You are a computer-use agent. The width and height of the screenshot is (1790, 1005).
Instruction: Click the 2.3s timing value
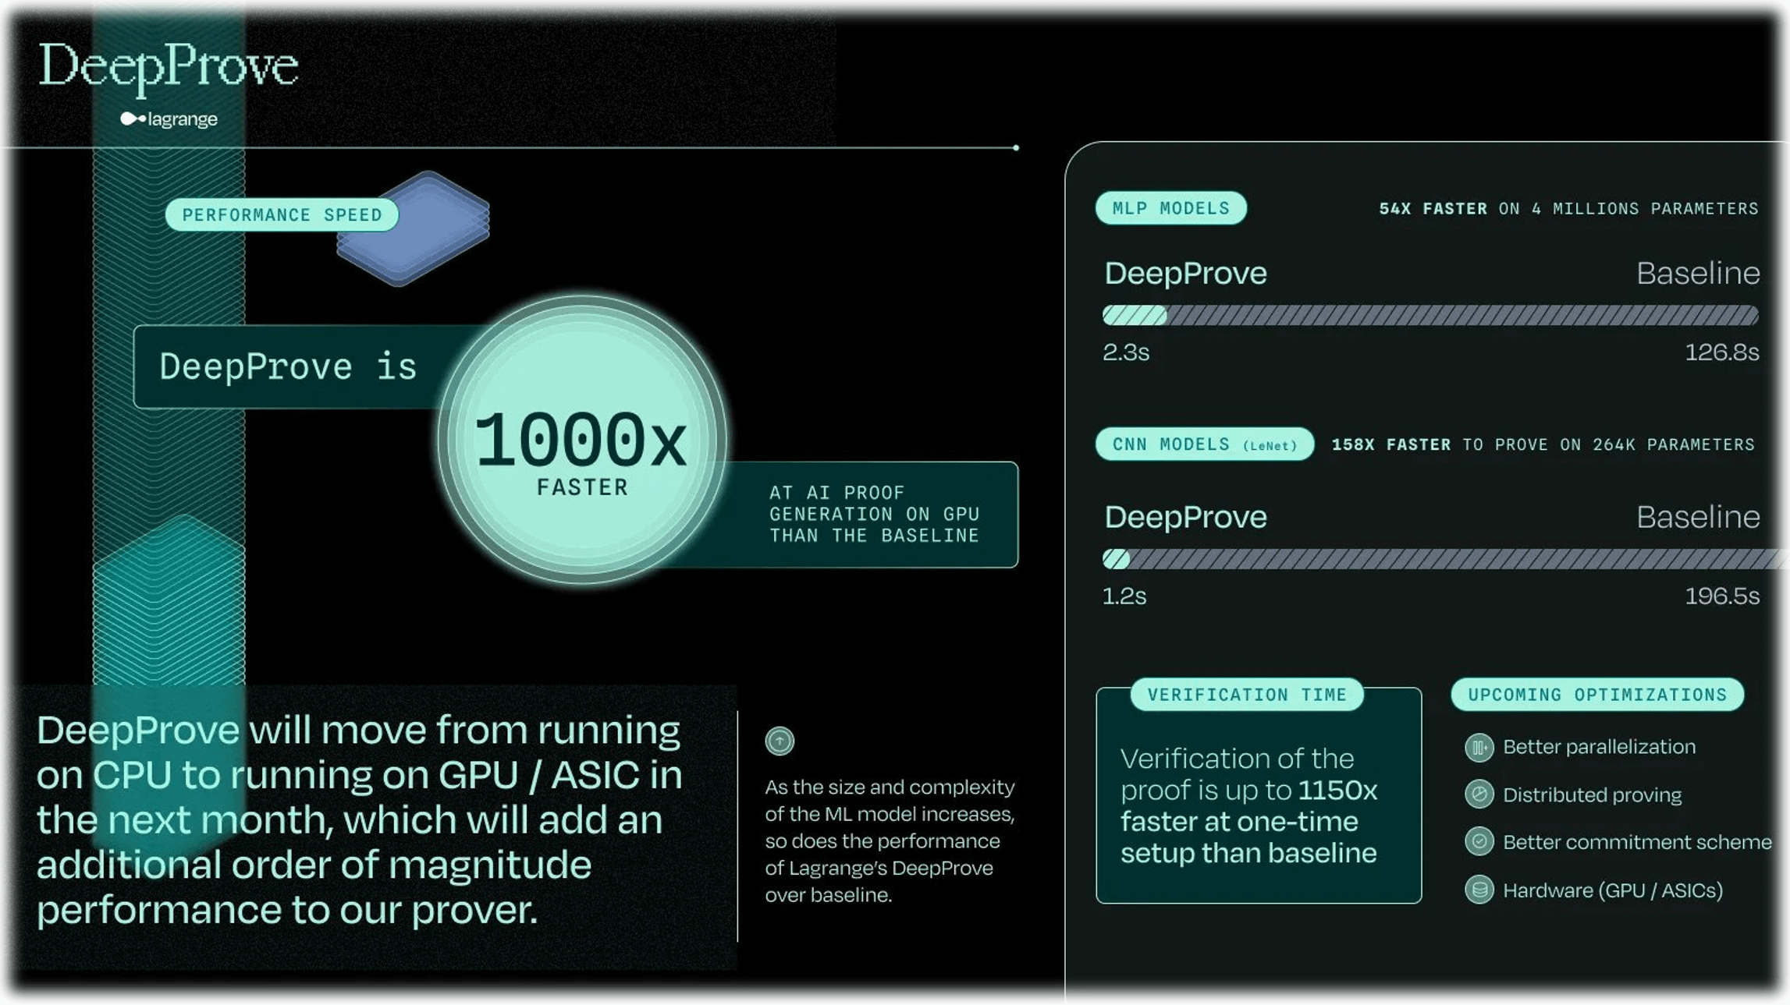click(1126, 352)
